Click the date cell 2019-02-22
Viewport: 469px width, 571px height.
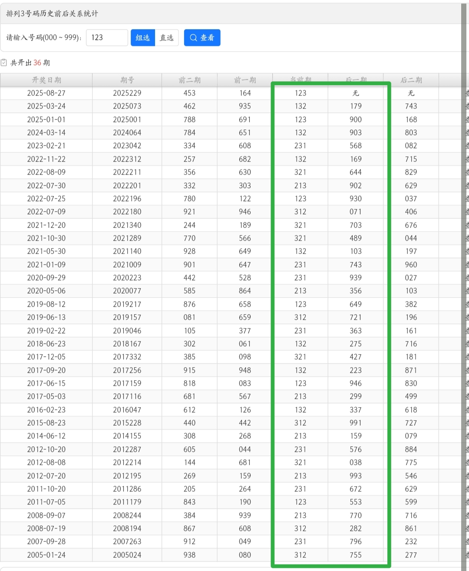[x=46, y=331]
